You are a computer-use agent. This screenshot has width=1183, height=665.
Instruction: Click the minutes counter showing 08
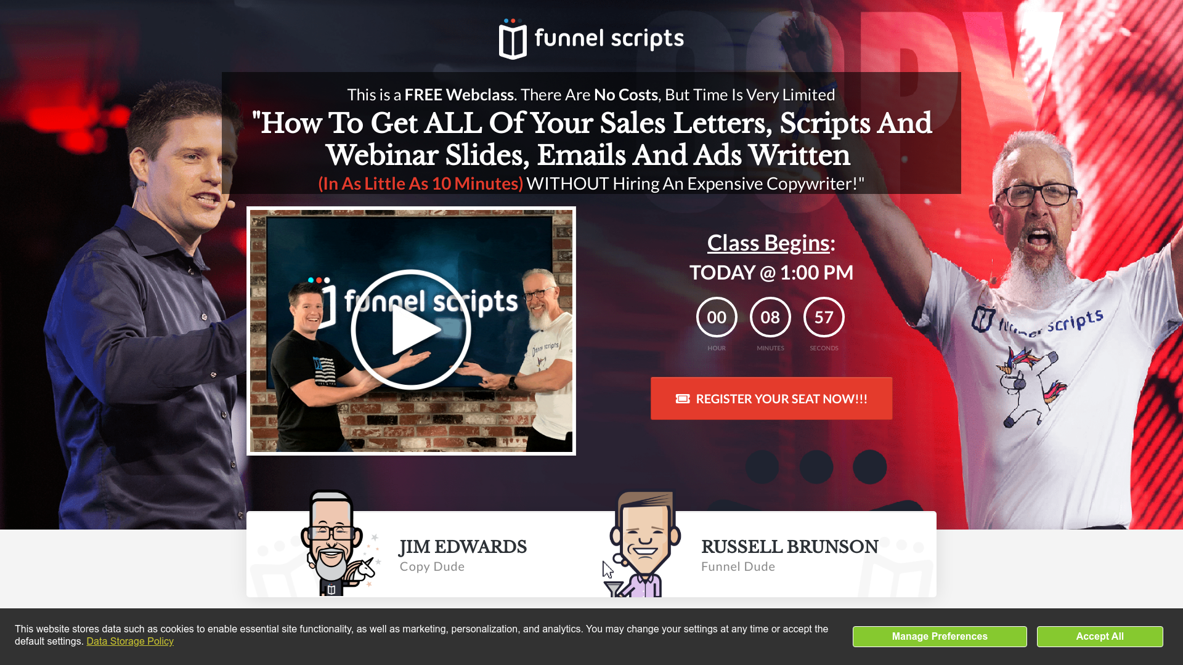[770, 316]
